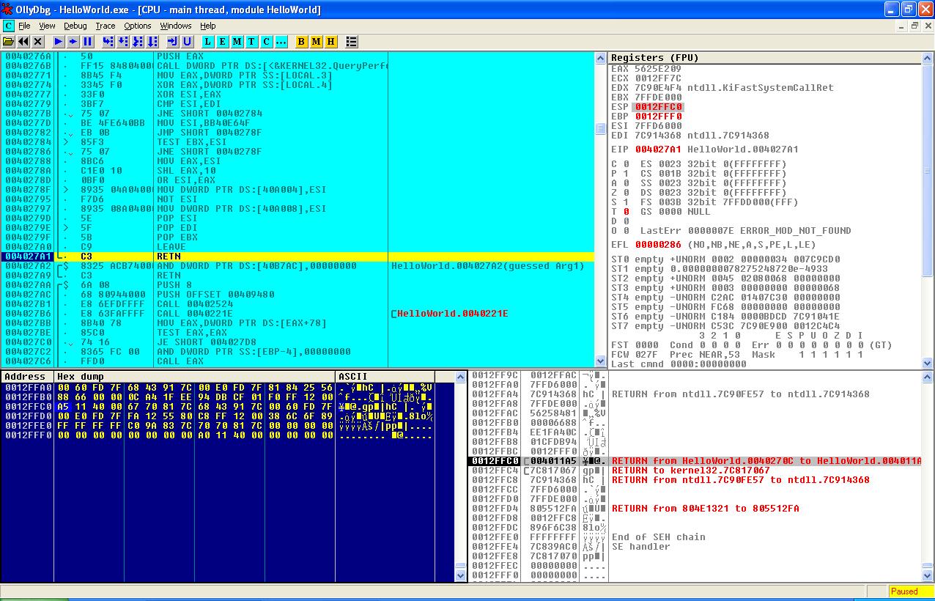Pause execution with the pause icon
935x601 pixels.
coord(88,42)
